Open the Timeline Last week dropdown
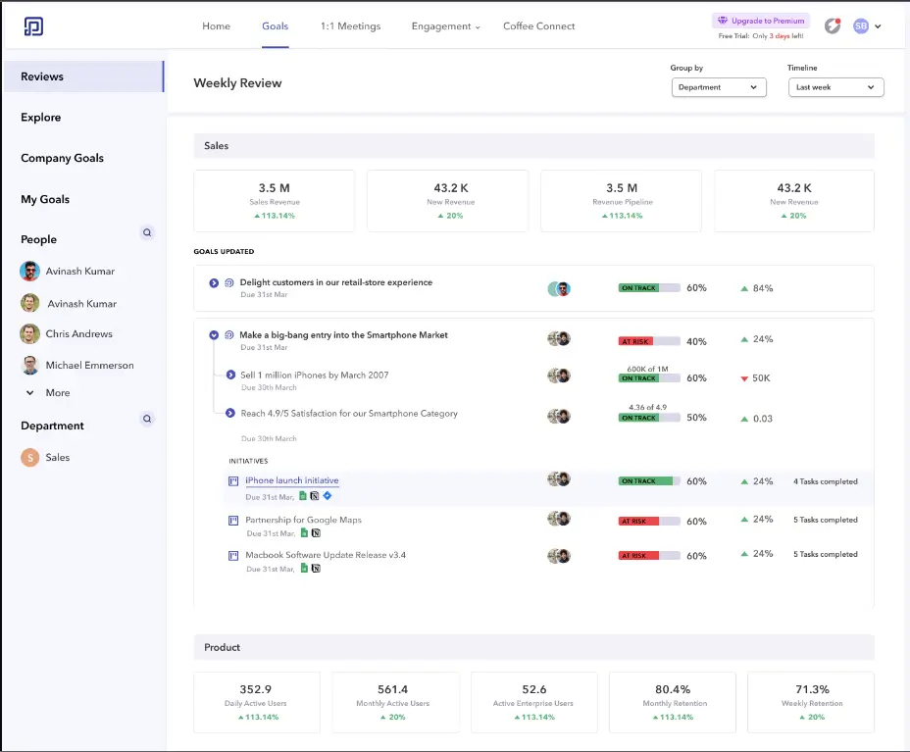910x752 pixels. pos(835,87)
